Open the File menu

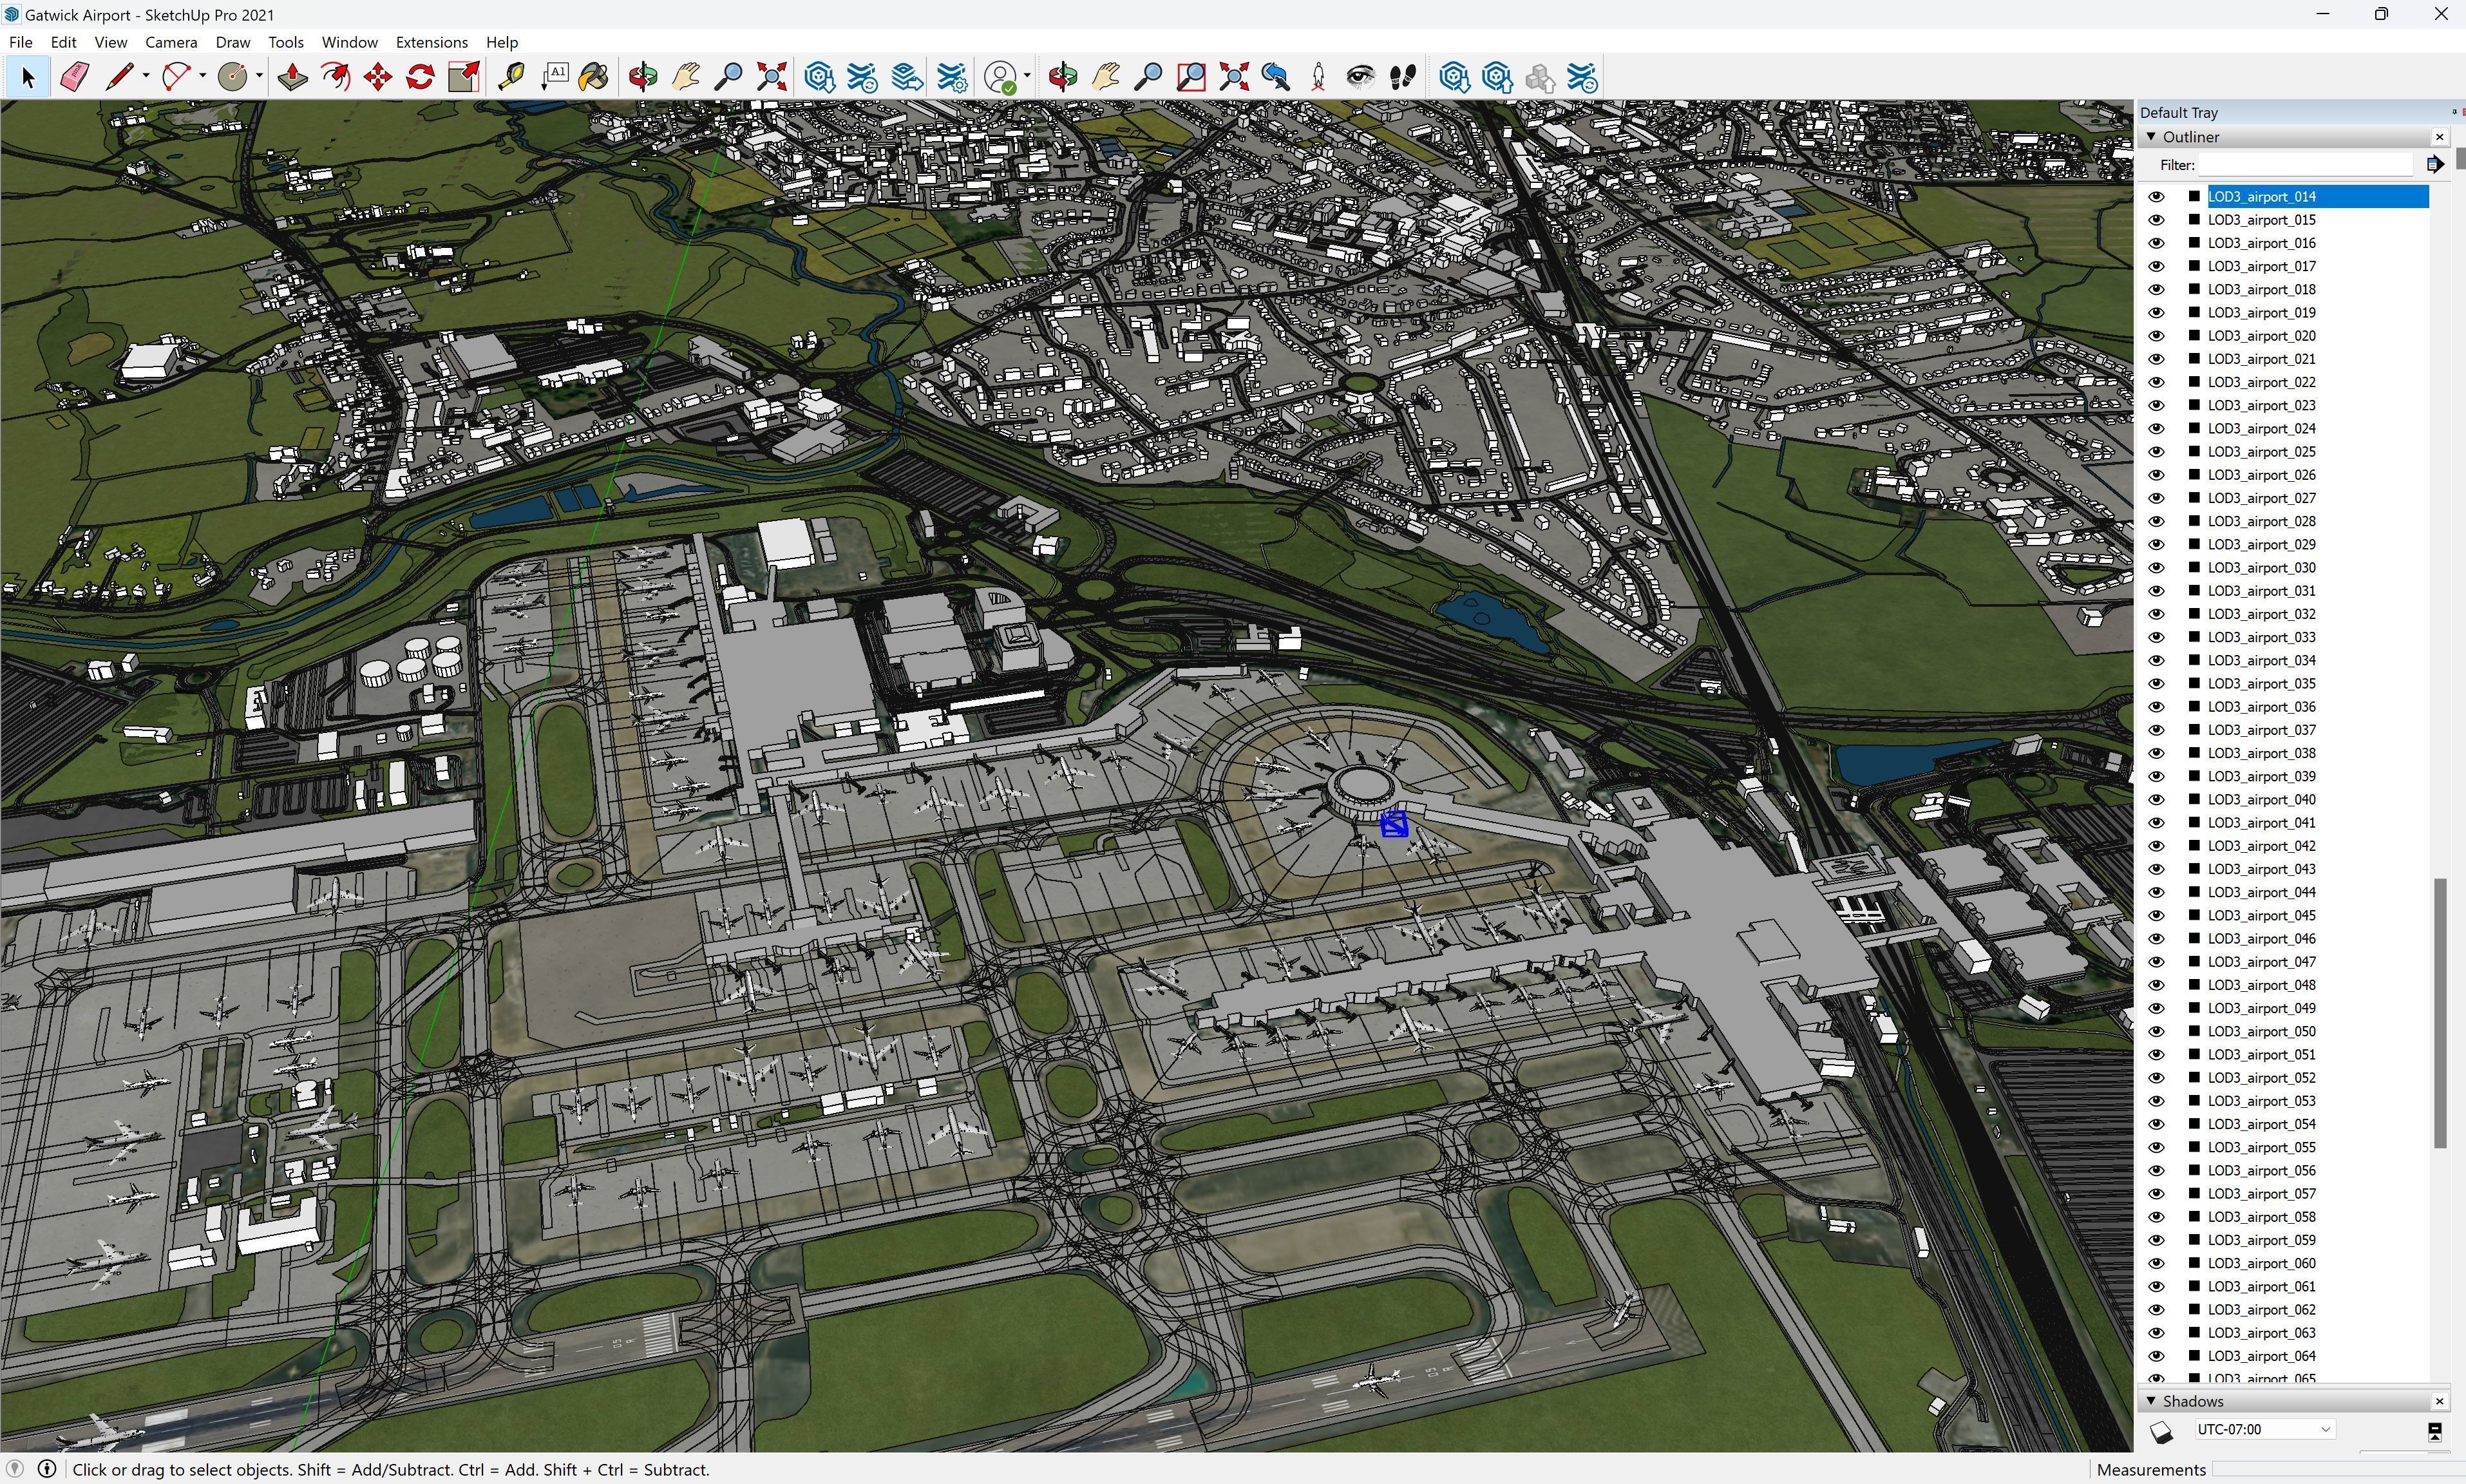(x=20, y=42)
